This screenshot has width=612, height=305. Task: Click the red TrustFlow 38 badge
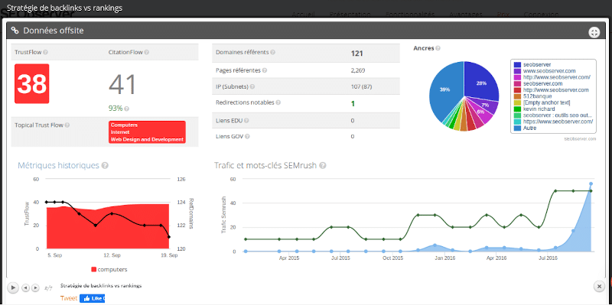tap(31, 84)
